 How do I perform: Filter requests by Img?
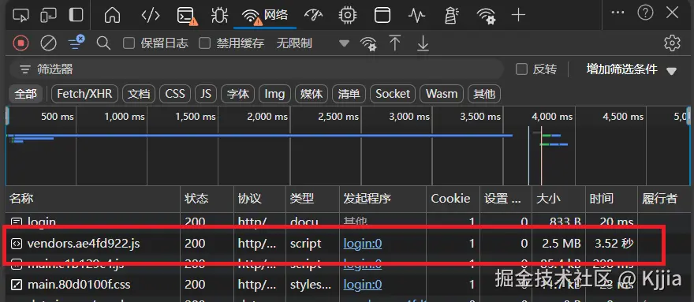coord(274,94)
